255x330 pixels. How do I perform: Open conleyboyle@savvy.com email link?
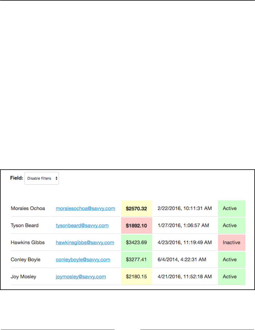tap(83, 260)
